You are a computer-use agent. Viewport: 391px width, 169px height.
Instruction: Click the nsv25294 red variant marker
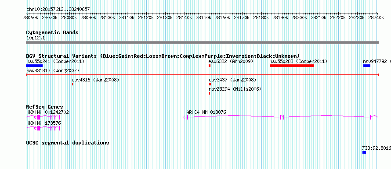[x=210, y=93]
